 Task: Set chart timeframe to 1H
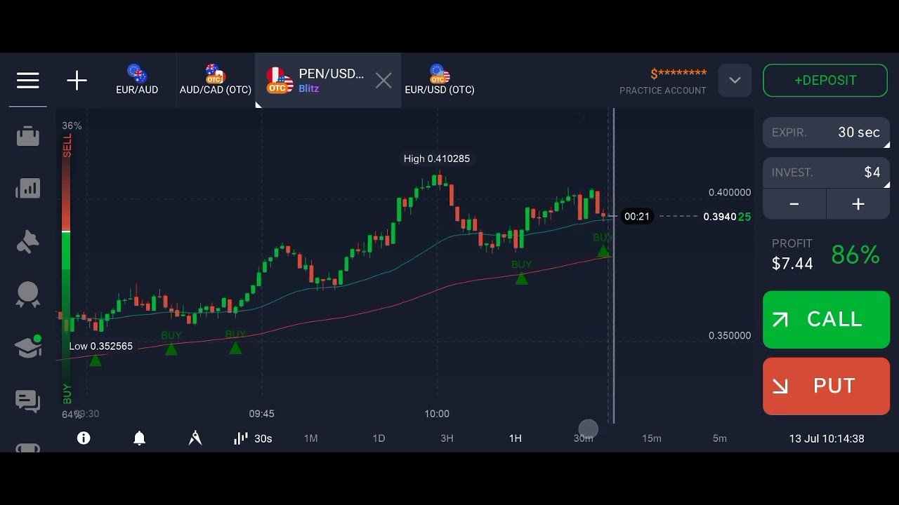click(515, 438)
